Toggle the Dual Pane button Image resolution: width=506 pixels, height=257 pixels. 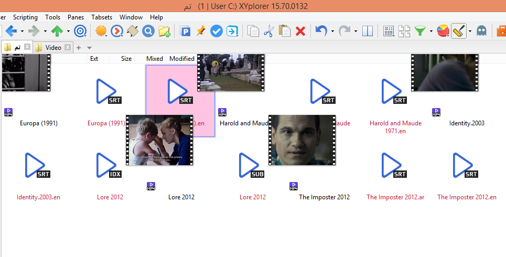click(x=368, y=31)
